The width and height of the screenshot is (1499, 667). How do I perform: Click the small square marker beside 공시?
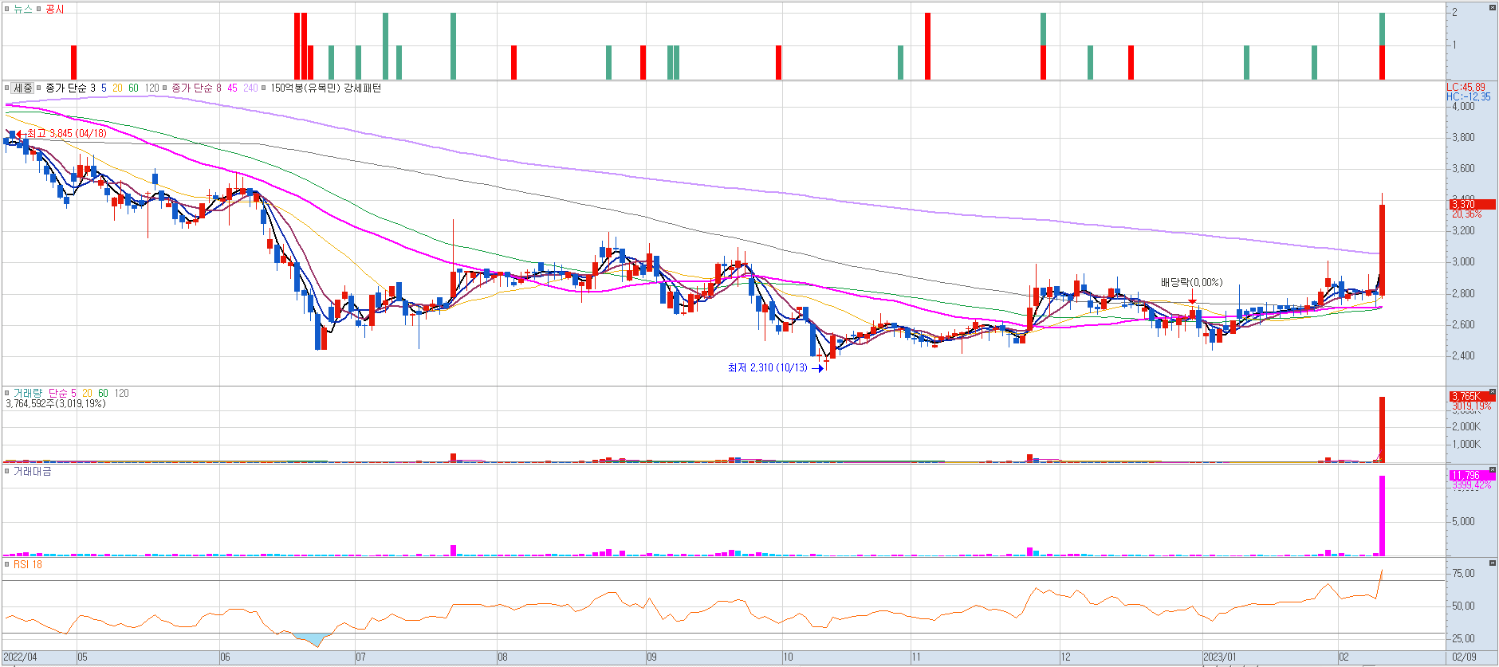tap(38, 9)
